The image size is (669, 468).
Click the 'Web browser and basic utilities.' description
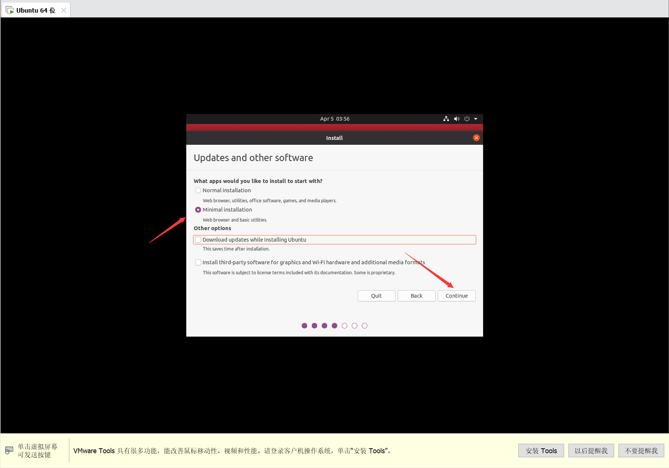(x=235, y=220)
